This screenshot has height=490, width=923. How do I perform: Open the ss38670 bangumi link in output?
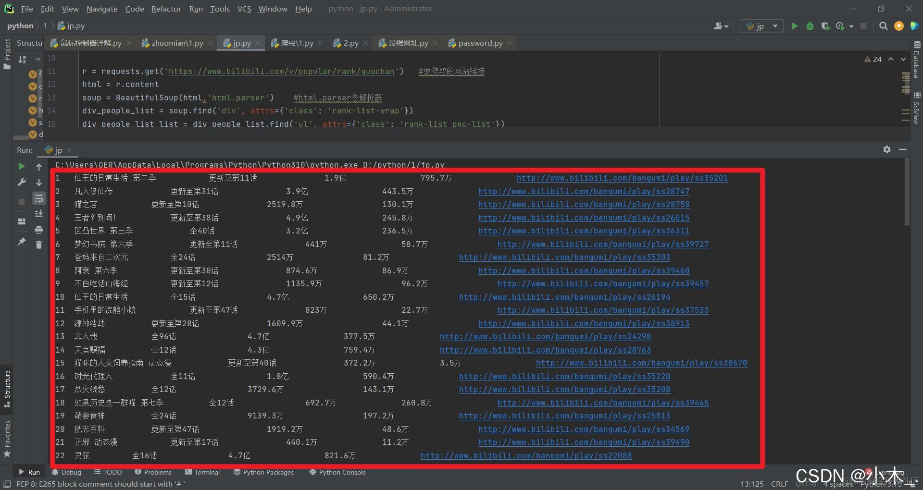(x=641, y=363)
